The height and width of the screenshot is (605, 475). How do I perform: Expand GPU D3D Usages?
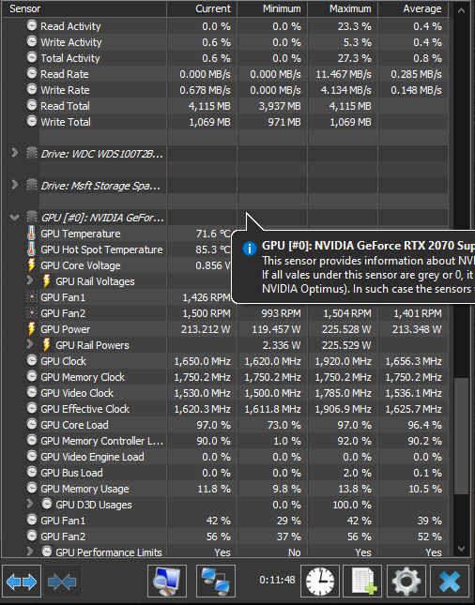click(x=30, y=504)
